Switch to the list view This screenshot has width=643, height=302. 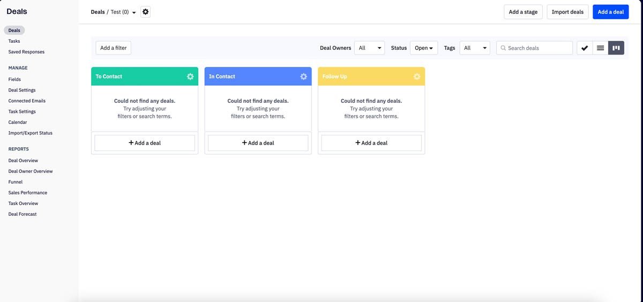(x=600, y=48)
